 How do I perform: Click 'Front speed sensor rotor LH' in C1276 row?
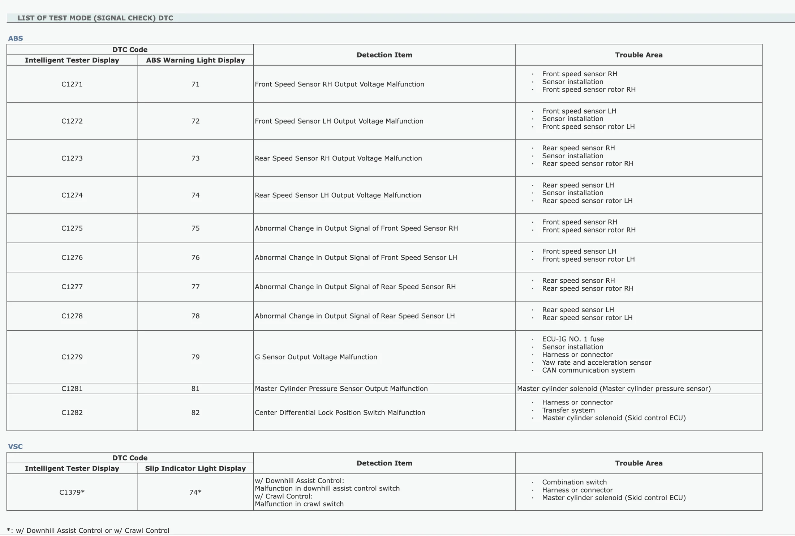tap(588, 260)
